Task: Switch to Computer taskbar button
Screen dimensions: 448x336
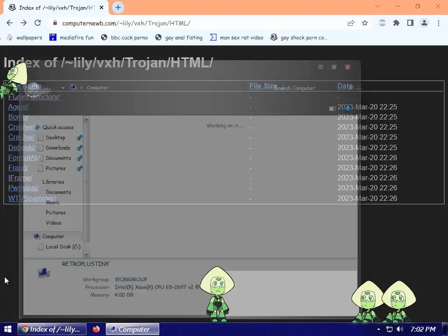Action: pos(132,329)
